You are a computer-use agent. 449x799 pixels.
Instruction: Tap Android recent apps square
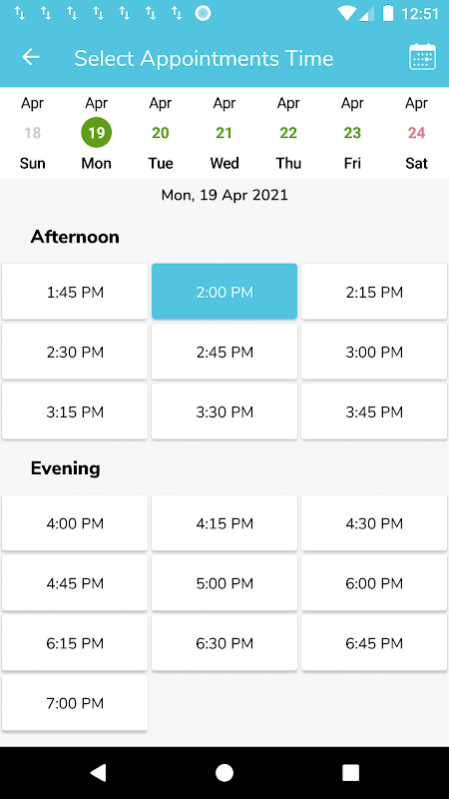click(x=351, y=772)
